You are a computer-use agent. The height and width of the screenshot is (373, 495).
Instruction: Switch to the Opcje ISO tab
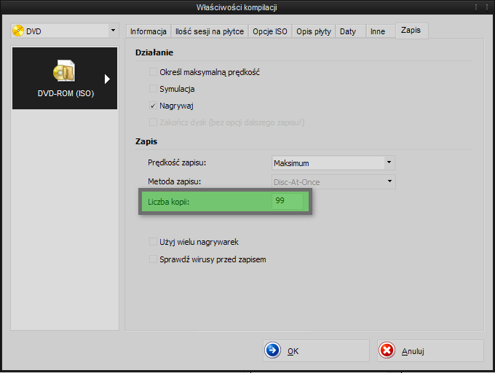270,31
